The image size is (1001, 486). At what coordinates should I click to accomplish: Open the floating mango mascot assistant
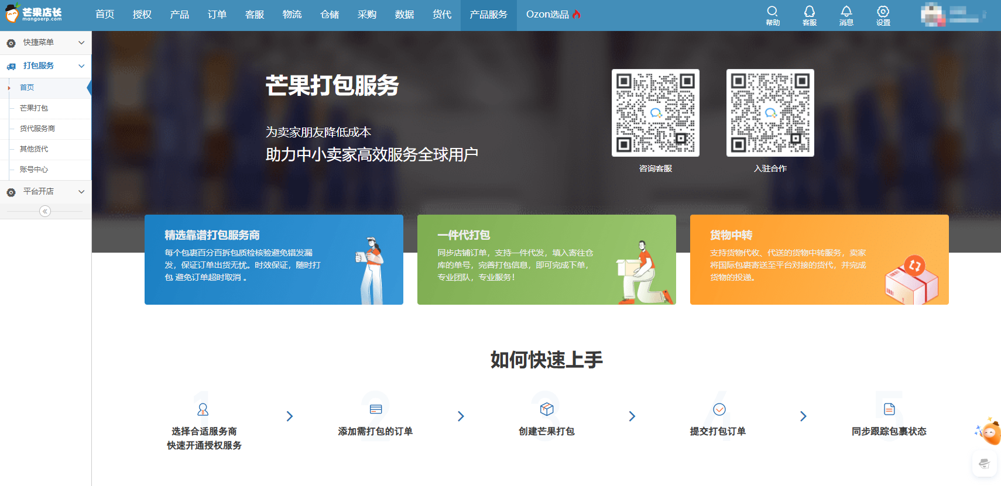989,432
